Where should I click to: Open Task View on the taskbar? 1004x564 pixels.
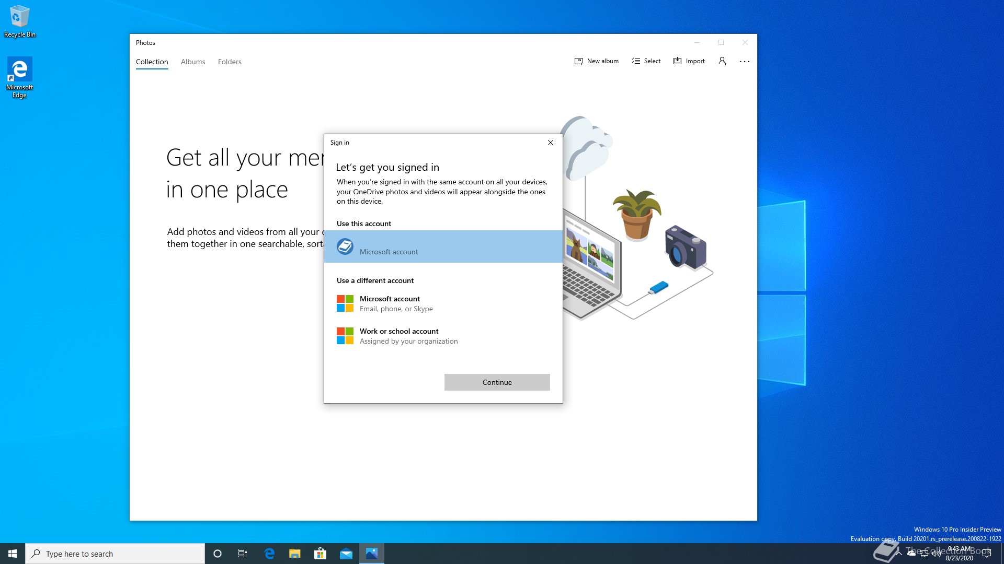coord(243,554)
